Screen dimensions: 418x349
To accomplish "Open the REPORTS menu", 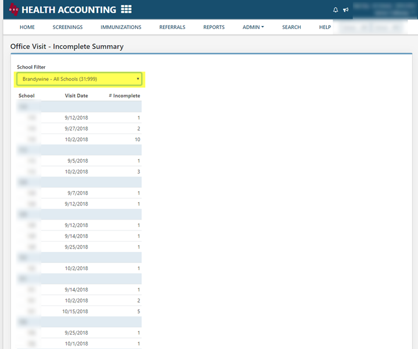I will coord(214,27).
